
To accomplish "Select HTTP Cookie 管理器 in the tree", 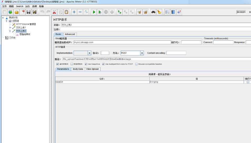I will 26,24.
